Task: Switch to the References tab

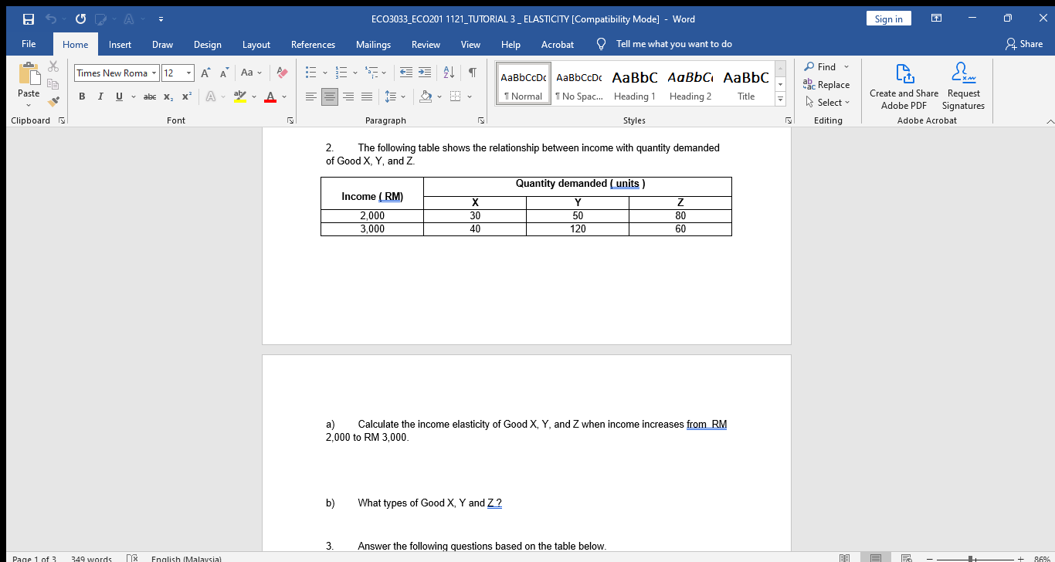Action: (x=313, y=44)
